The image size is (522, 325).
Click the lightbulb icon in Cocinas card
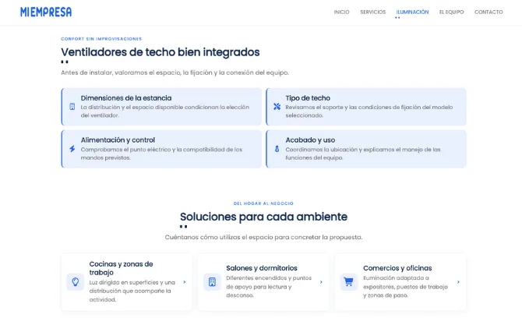76,282
